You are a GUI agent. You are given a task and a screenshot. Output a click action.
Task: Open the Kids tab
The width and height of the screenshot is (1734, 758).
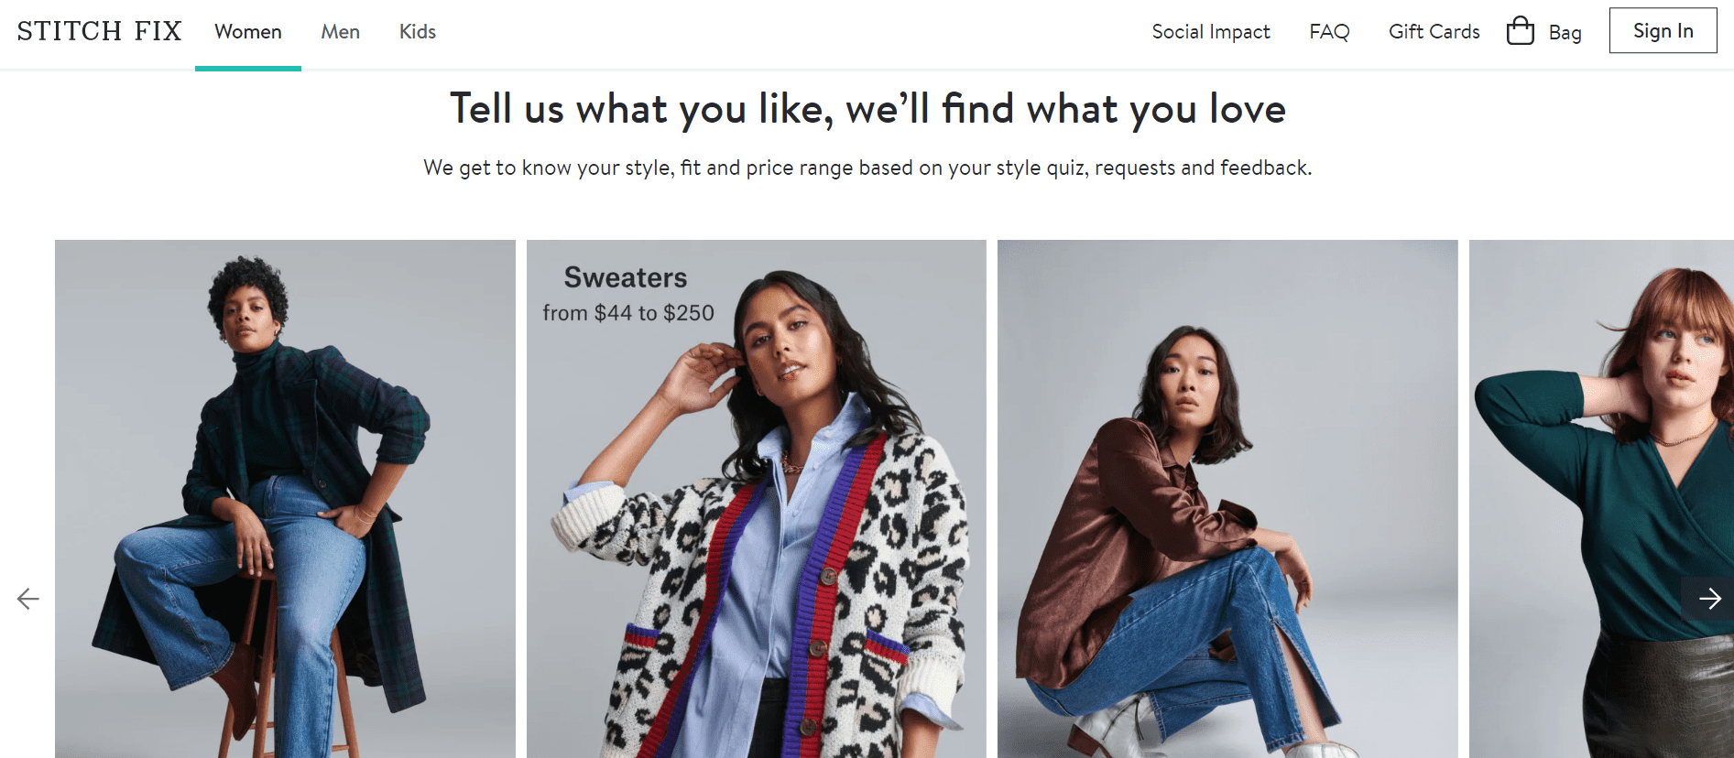417,31
